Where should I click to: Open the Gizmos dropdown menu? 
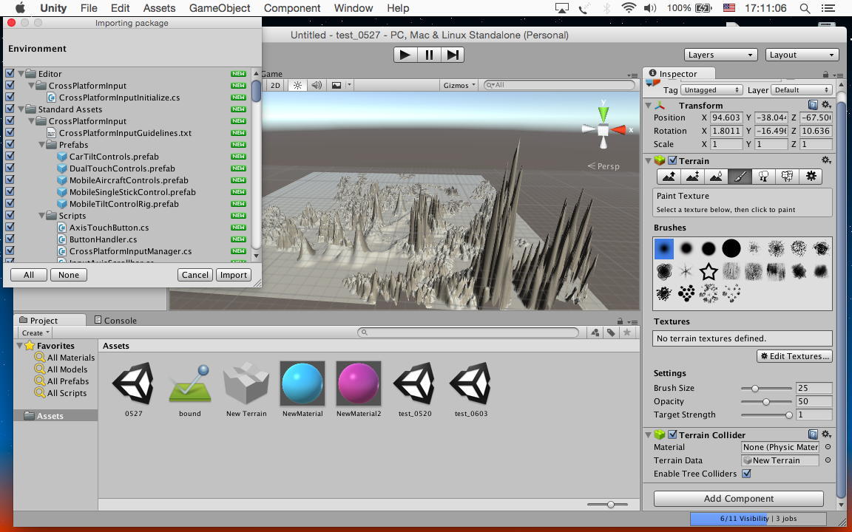(459, 85)
